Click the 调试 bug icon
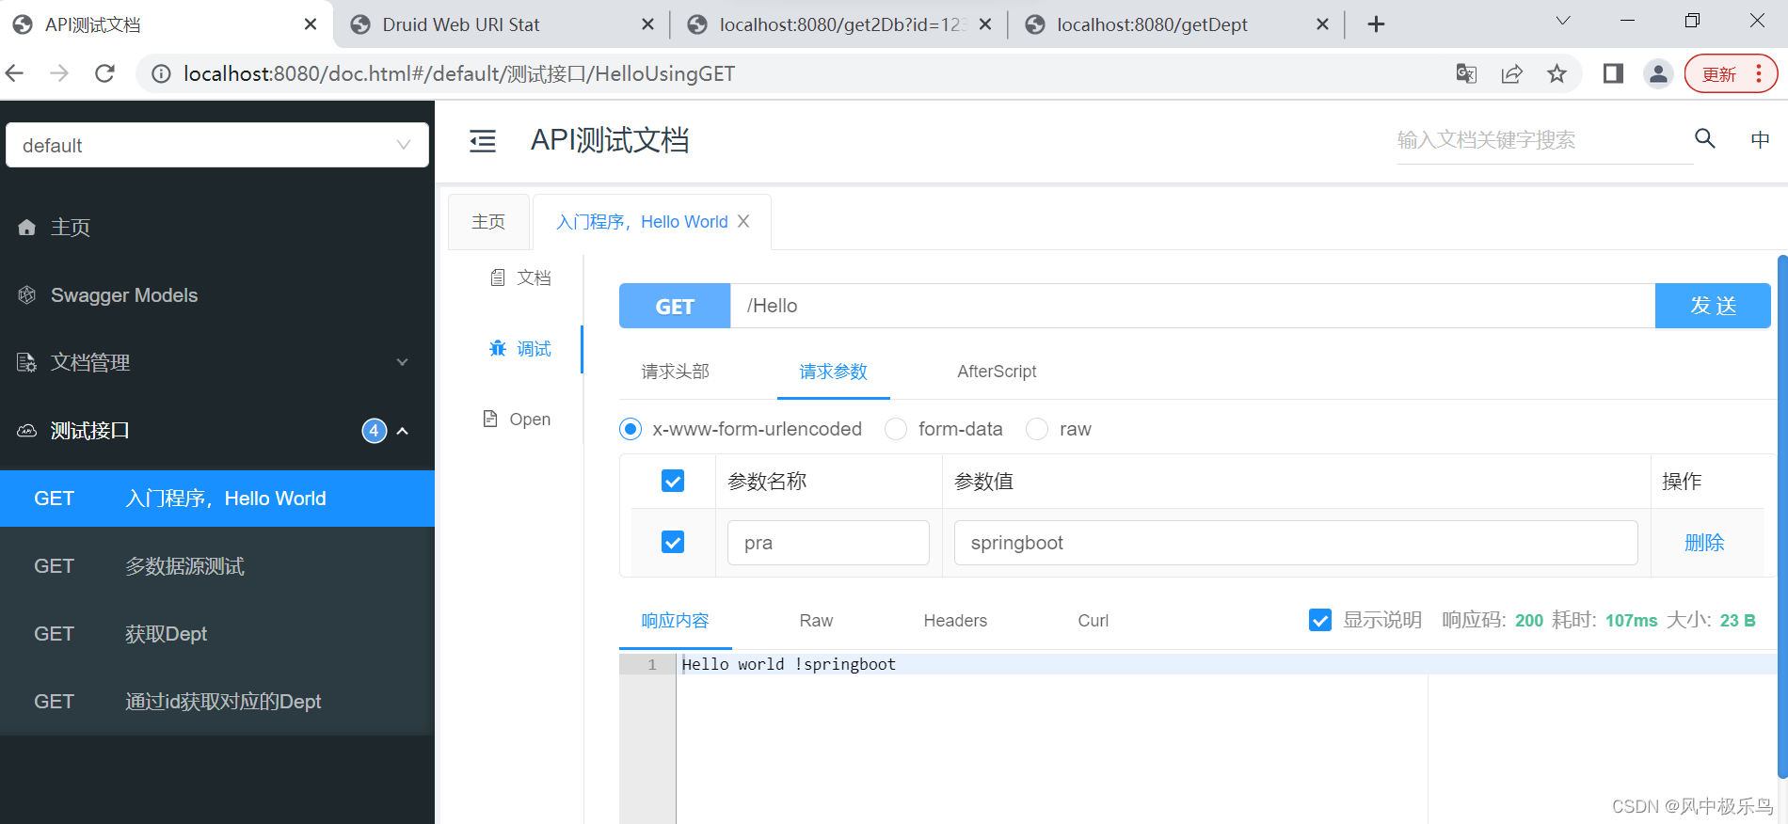Screen dimensions: 1788x824 [x=498, y=349]
